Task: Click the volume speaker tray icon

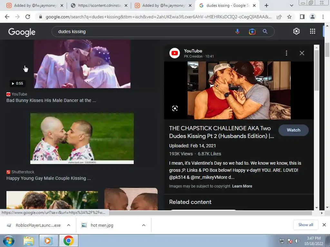Action: click(x=297, y=241)
